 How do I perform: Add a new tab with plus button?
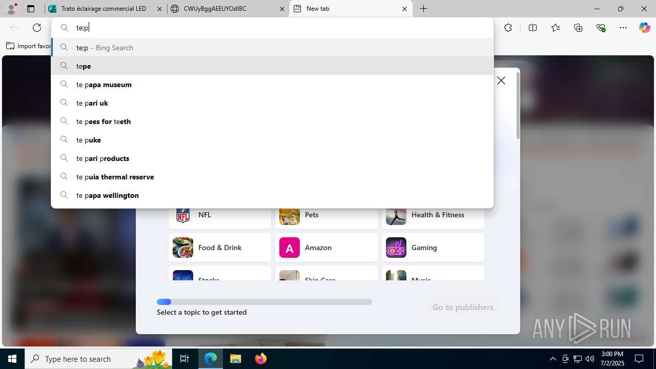coord(424,9)
